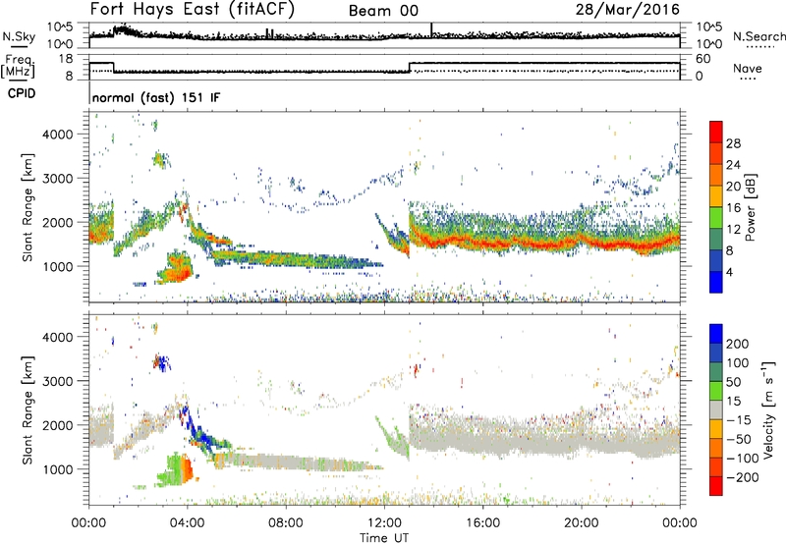Select the "normal (fast) 151 IF" text
Viewport: 786px width, 544px height.
(156, 97)
